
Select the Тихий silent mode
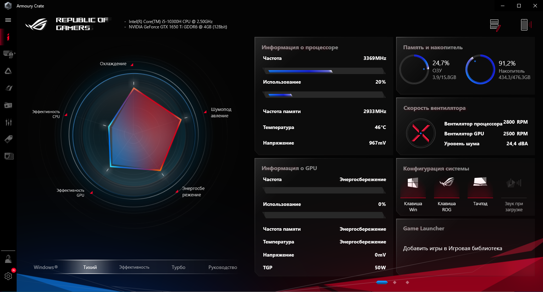click(90, 267)
